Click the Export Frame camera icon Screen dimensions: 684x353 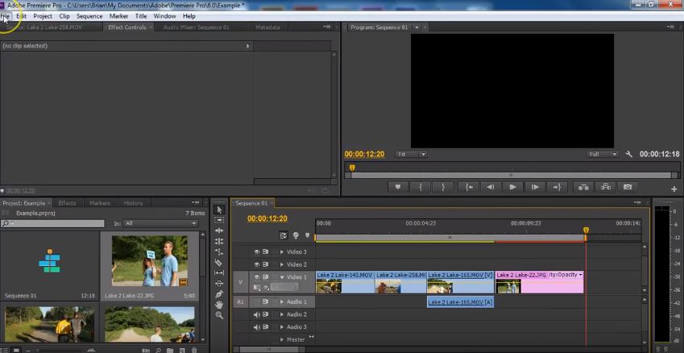[x=628, y=187]
